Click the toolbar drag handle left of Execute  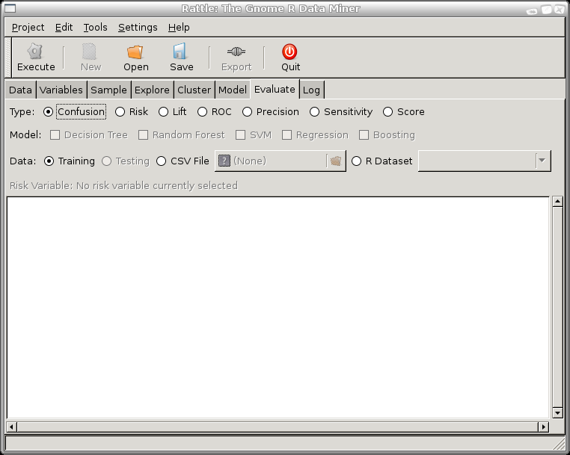[x=8, y=58]
